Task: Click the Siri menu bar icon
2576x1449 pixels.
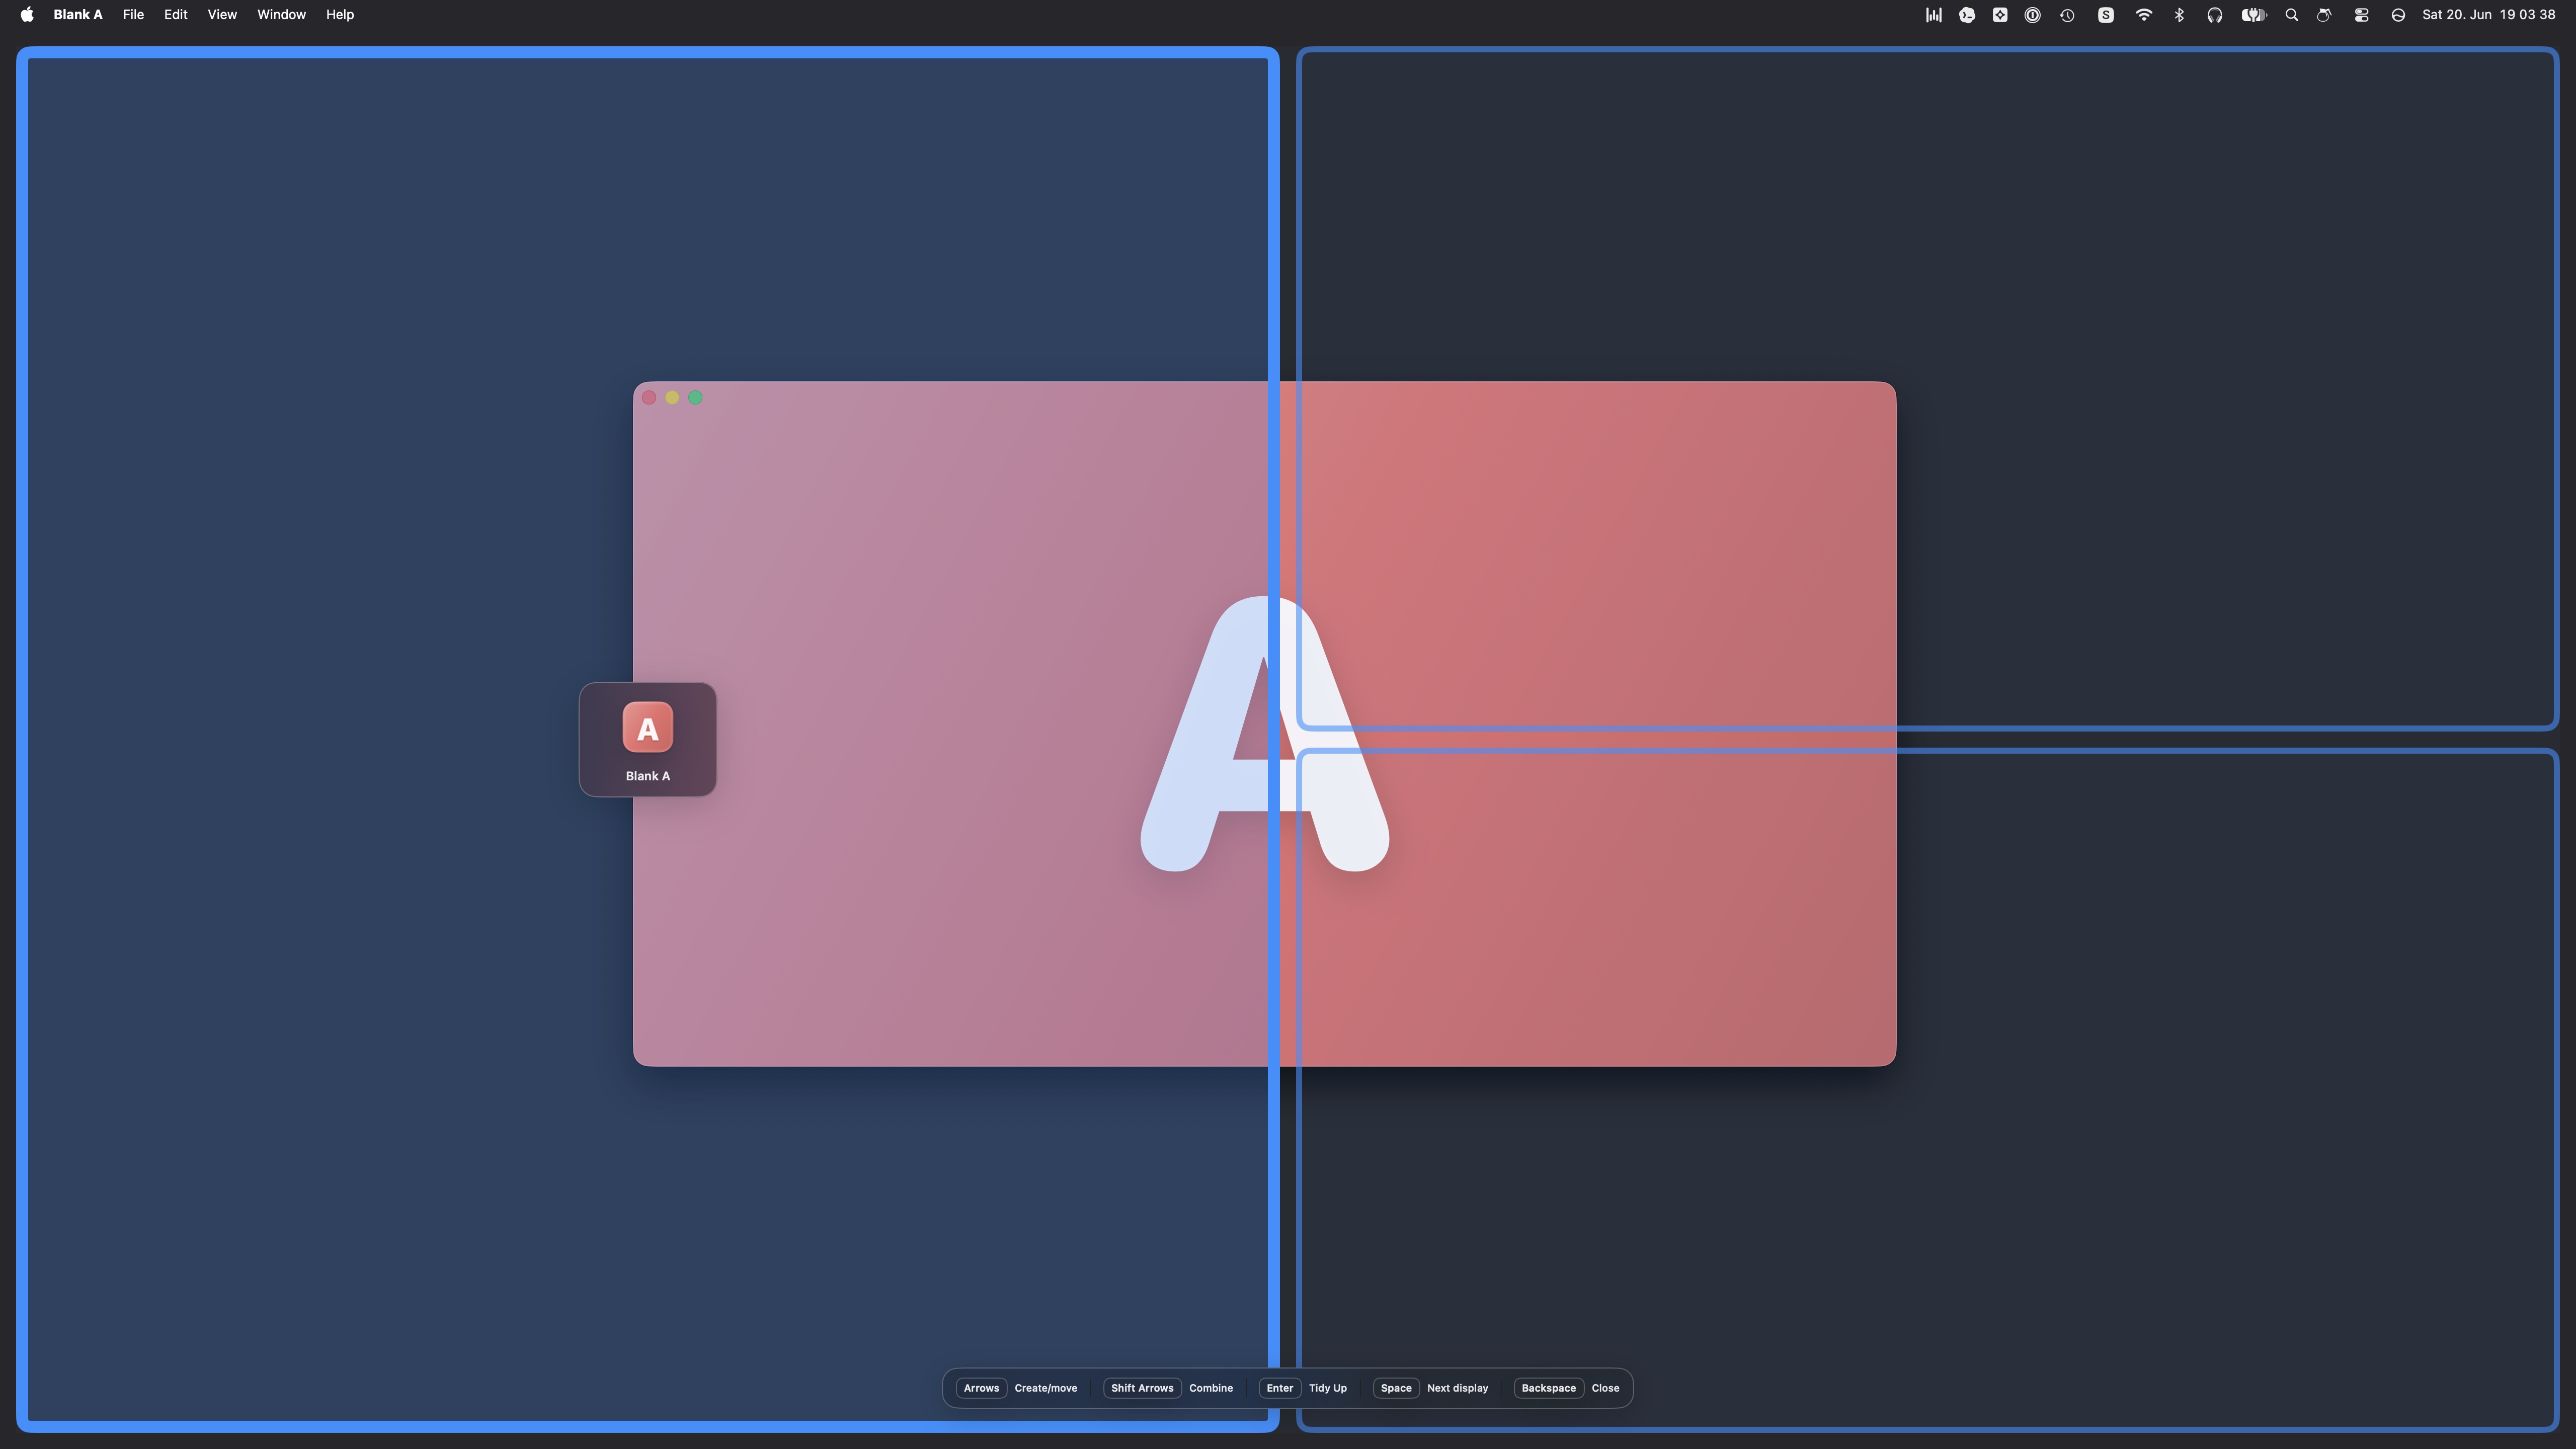Action: [x=2398, y=14]
